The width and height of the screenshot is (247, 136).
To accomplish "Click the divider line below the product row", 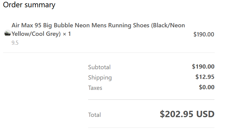I will point(109,53).
